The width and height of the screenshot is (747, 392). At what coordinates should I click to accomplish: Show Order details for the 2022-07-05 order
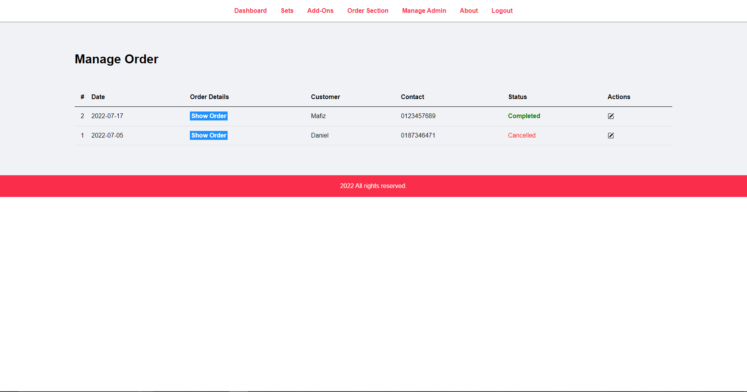coord(209,136)
